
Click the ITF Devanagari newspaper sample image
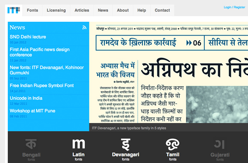tap(168, 72)
